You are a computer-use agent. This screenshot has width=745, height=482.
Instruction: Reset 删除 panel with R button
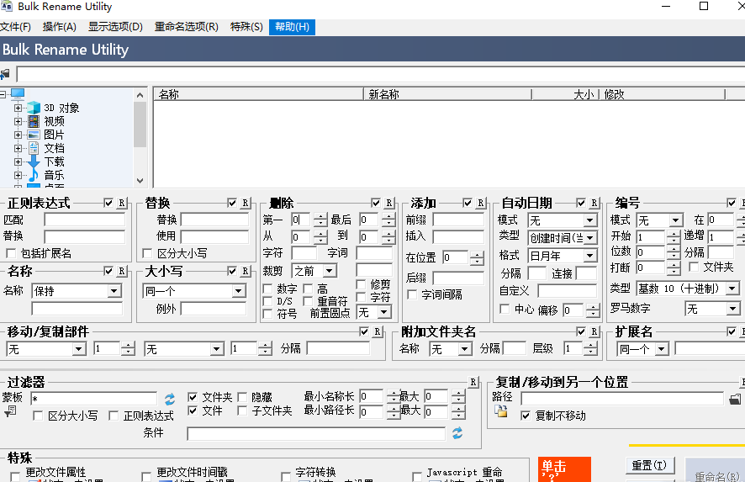389,203
